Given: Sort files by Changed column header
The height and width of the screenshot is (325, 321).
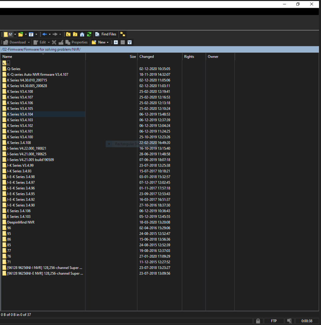Looking at the screenshot, I should coord(147,57).
